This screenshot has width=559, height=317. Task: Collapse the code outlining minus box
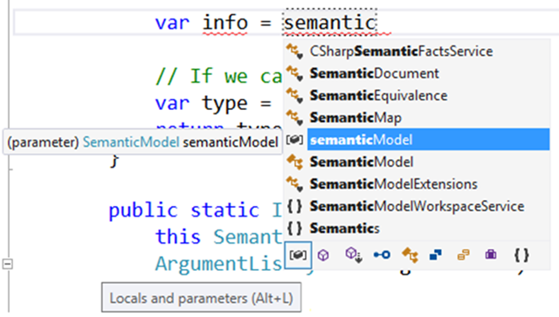coord(8,264)
